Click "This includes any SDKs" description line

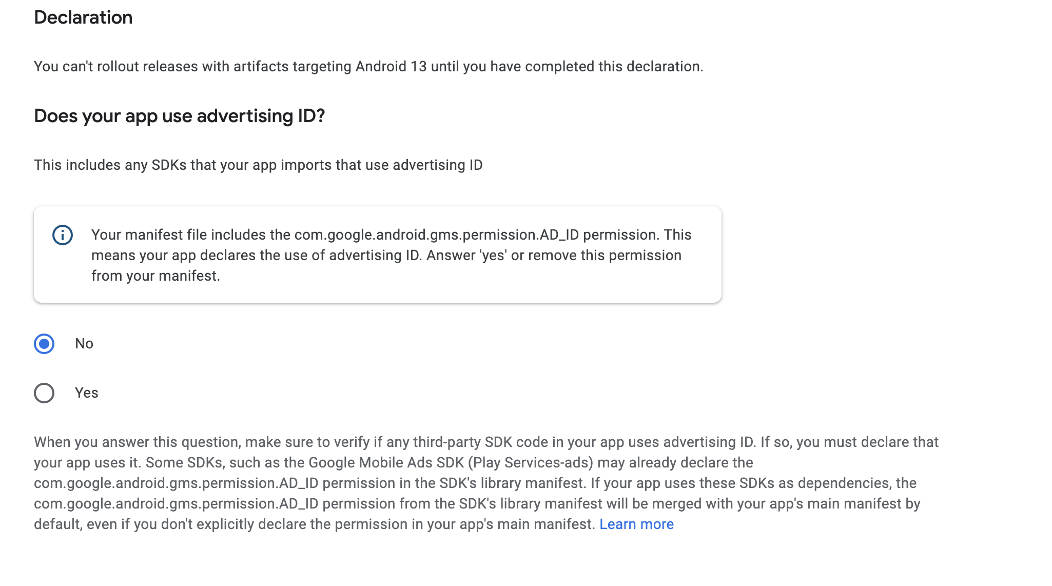click(x=258, y=165)
